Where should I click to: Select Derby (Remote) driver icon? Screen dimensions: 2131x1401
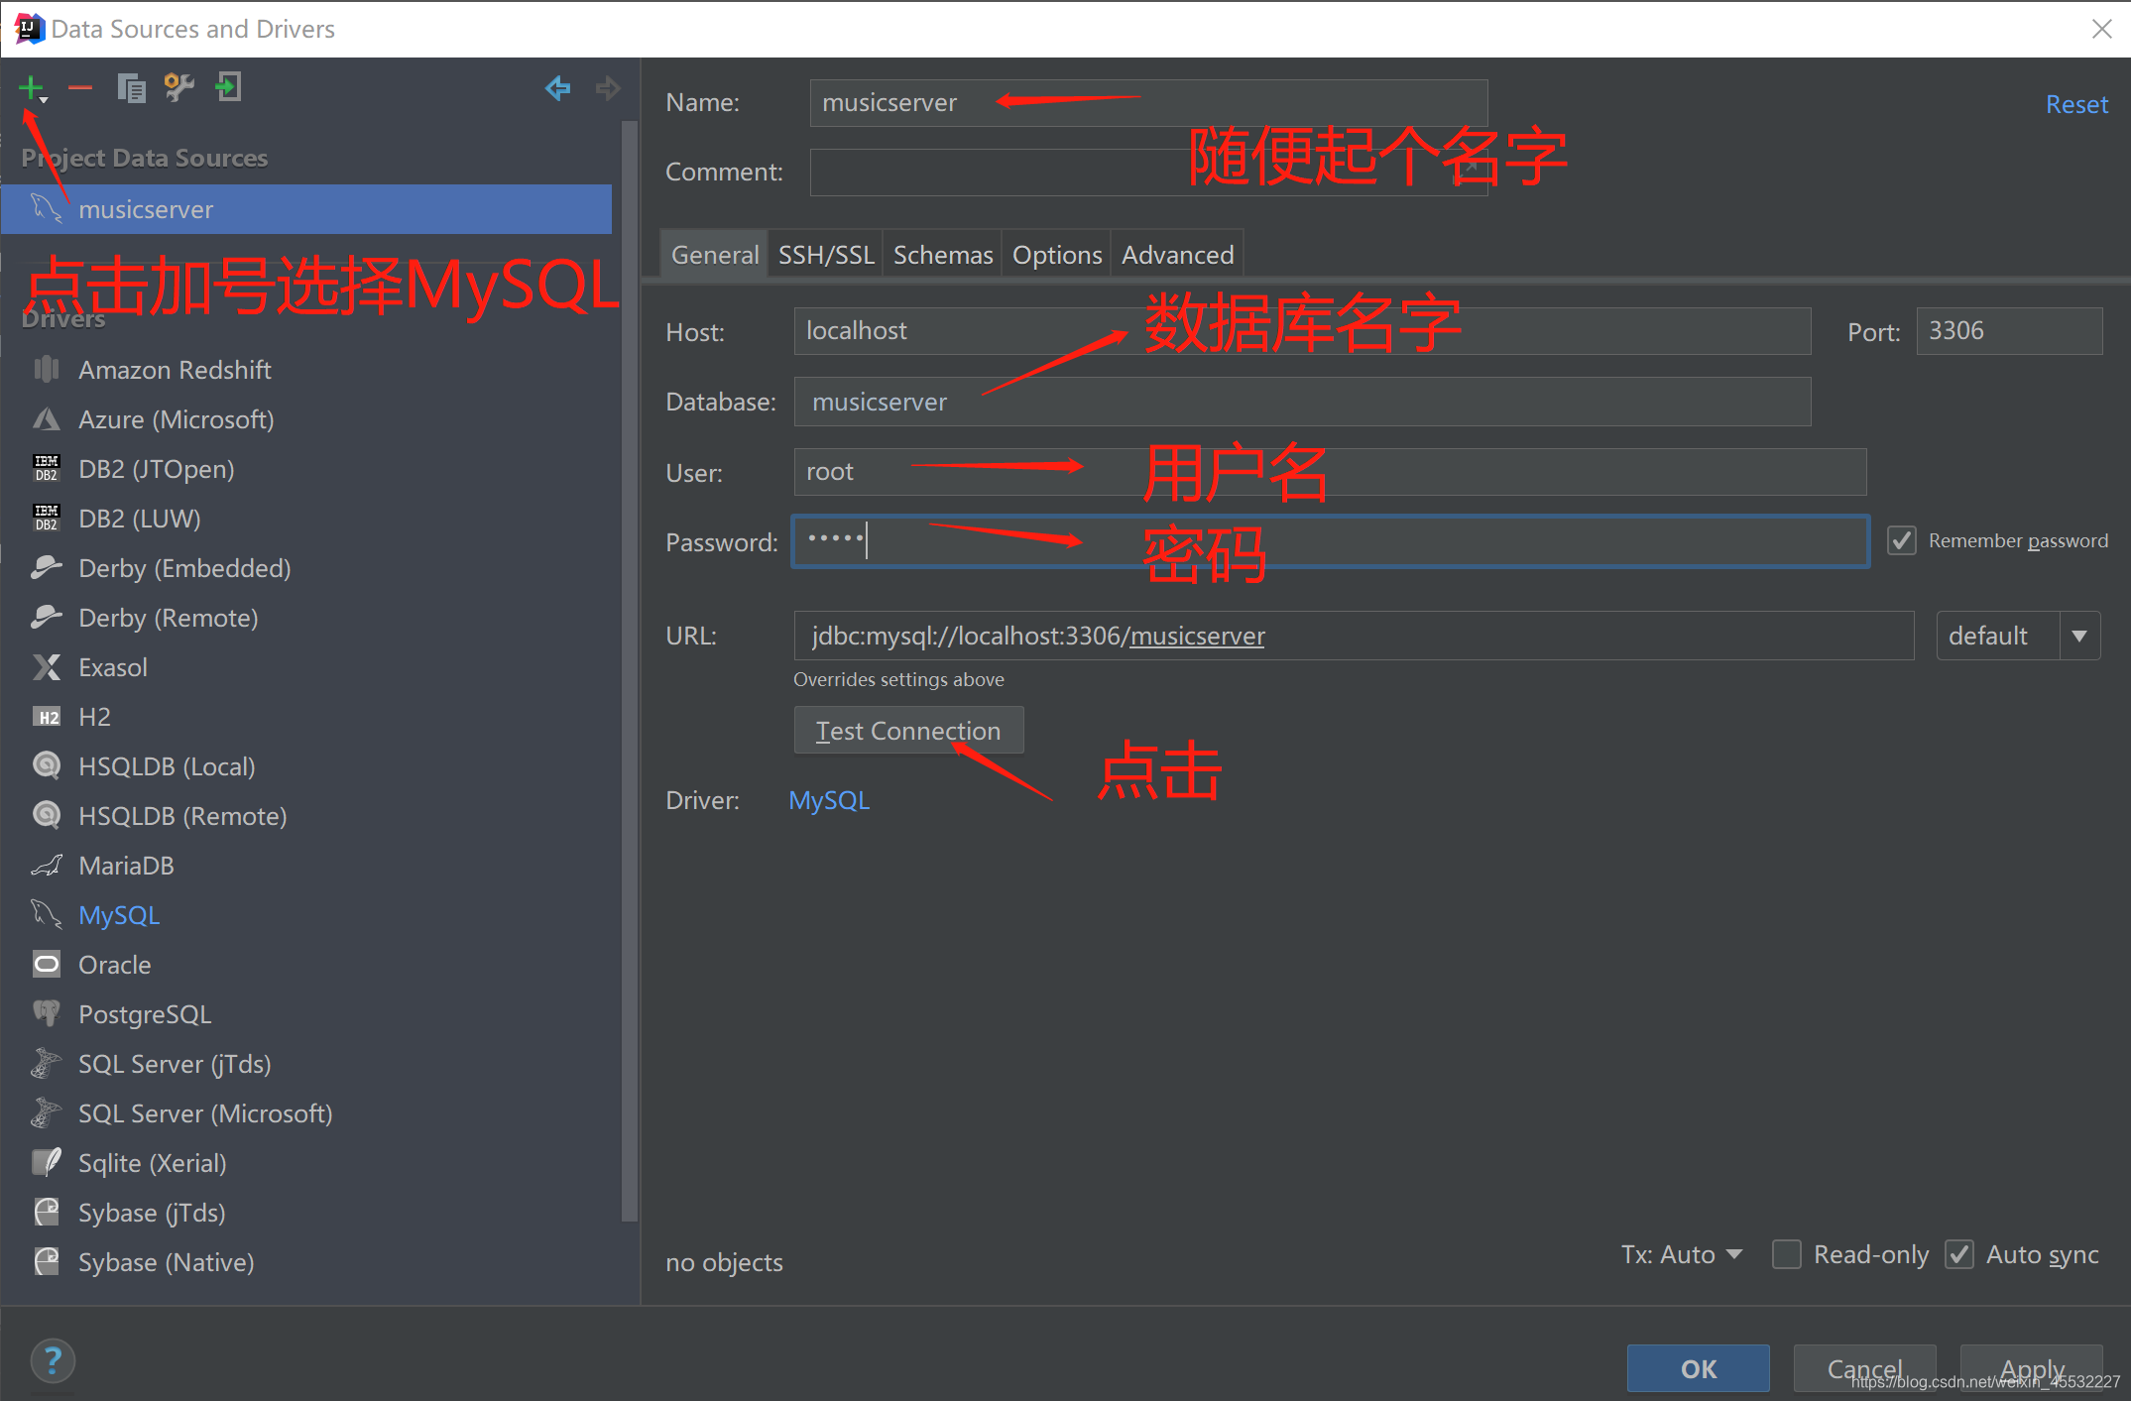pyautogui.click(x=47, y=618)
